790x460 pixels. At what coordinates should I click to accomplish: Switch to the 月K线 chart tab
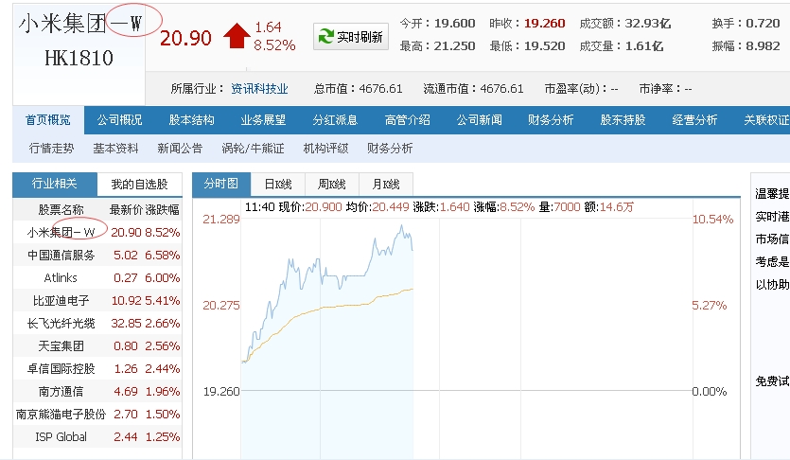pos(386,185)
